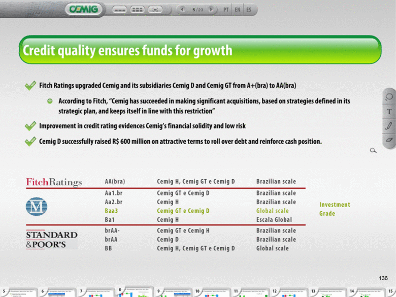Open slide thumbnail 10
This screenshot has height=297, width=396.
pyautogui.click(x=212, y=292)
